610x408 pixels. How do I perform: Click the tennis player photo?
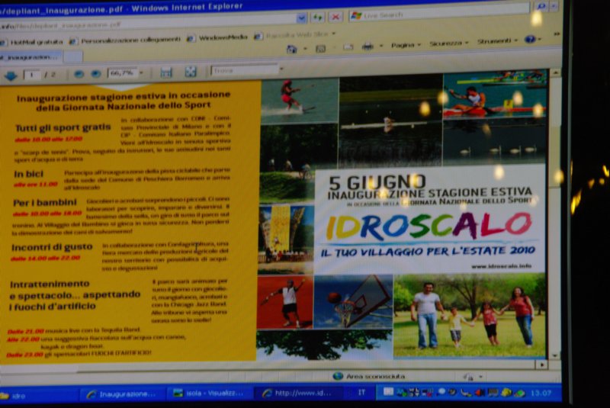click(284, 302)
